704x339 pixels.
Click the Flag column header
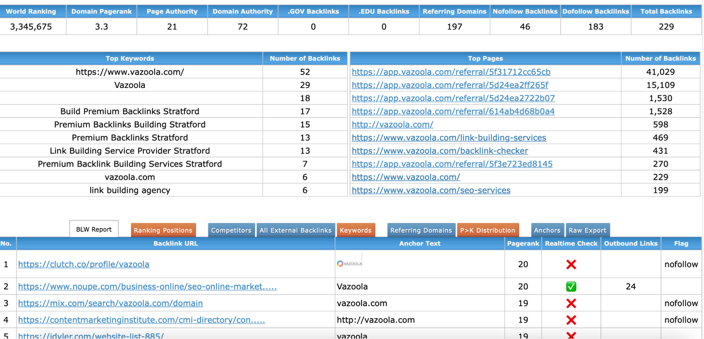(x=681, y=243)
